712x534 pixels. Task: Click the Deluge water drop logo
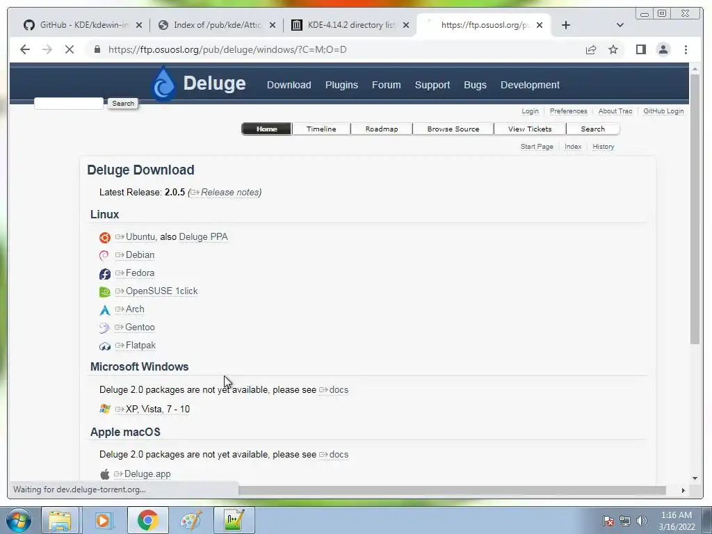163,83
